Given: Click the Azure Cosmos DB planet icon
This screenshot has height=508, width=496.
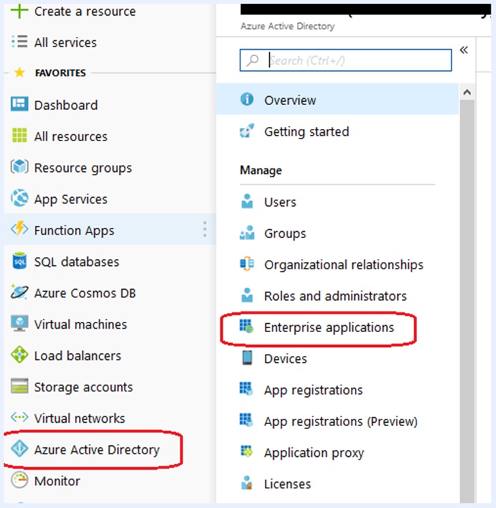Looking at the screenshot, I should 20,293.
